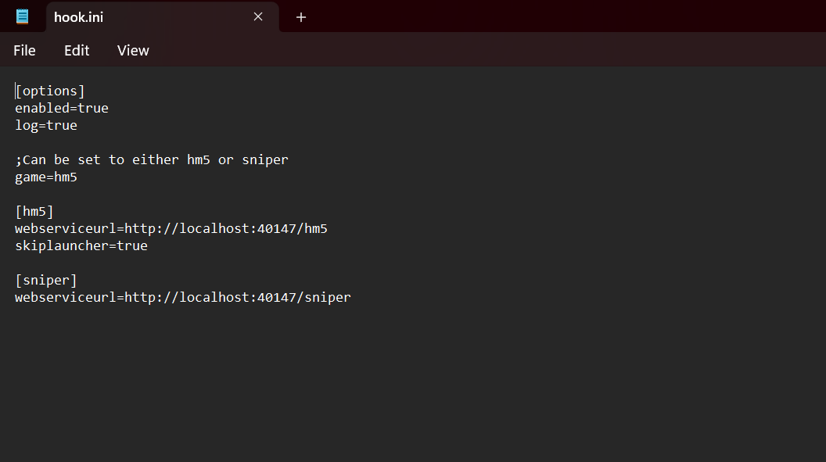The width and height of the screenshot is (826, 462).
Task: Add a new tab with plus icon
Action: 301,17
